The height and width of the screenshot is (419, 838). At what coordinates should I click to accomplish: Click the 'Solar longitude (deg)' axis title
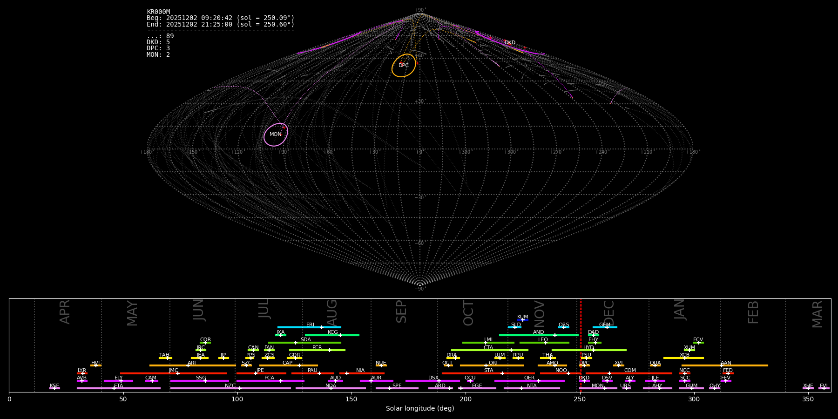420,409
